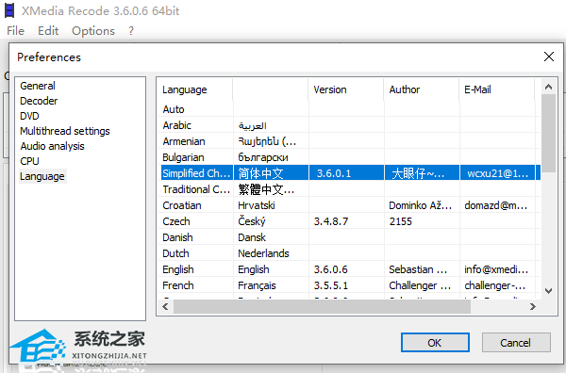Click the horizontal scroll right arrow
The image size is (566, 373).
[533, 307]
